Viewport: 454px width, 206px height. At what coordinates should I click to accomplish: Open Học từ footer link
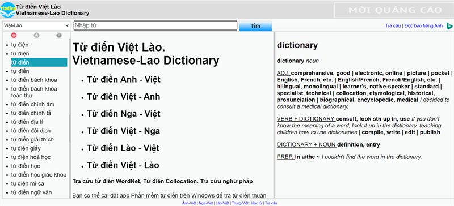(257, 203)
